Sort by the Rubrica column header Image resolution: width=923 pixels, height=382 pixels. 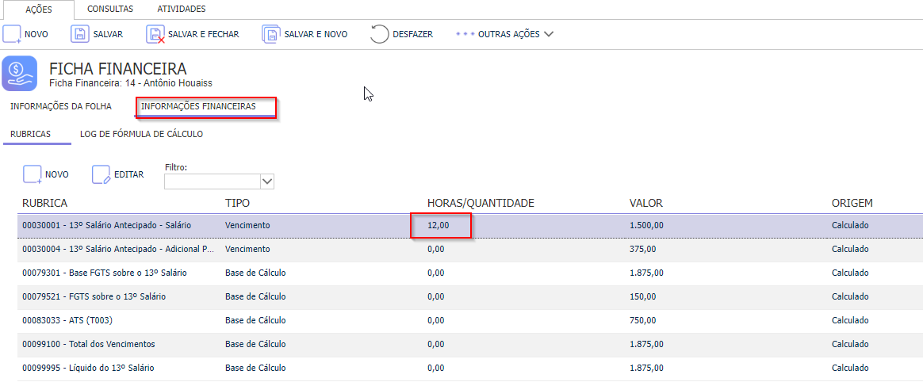[x=44, y=203]
